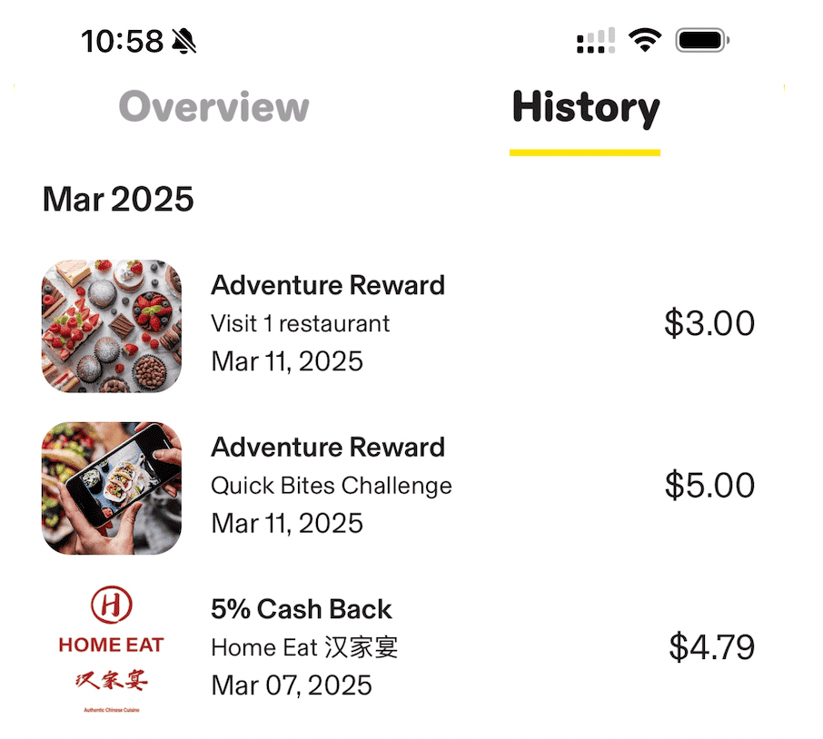Tap the Wi-Fi status icon
823x739 pixels.
coord(645,41)
